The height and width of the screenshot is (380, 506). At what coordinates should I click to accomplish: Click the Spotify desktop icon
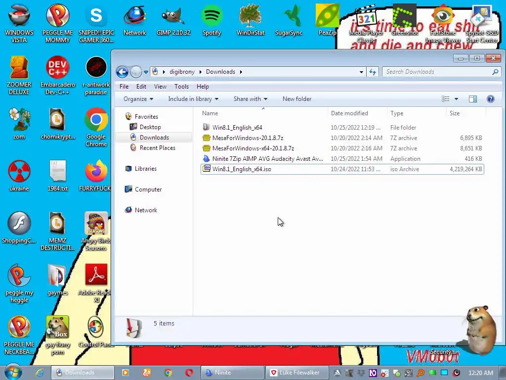coord(211,21)
